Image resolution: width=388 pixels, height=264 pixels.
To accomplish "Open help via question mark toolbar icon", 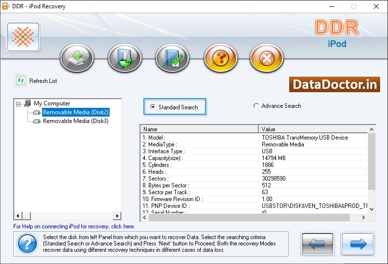I will click(x=221, y=58).
